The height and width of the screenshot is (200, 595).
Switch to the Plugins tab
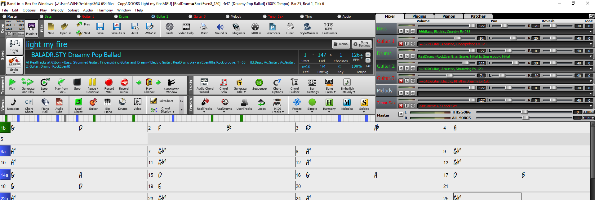(419, 16)
